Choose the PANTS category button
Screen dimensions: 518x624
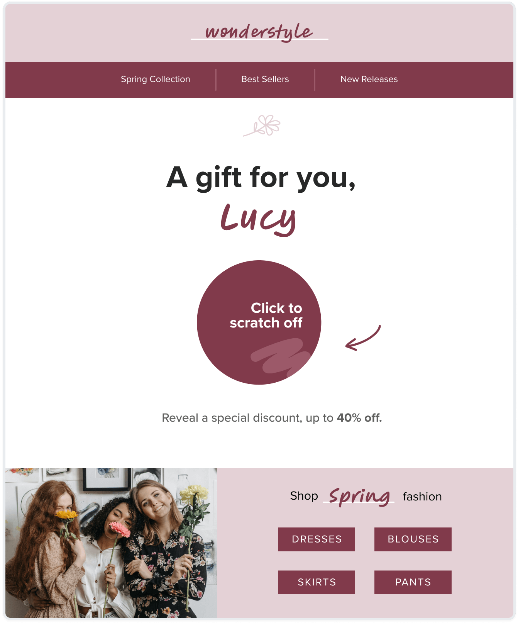point(413,582)
